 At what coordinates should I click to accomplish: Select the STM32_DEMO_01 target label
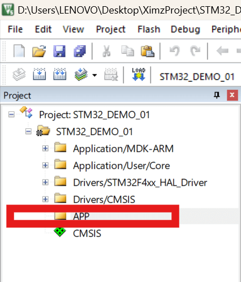click(94, 132)
